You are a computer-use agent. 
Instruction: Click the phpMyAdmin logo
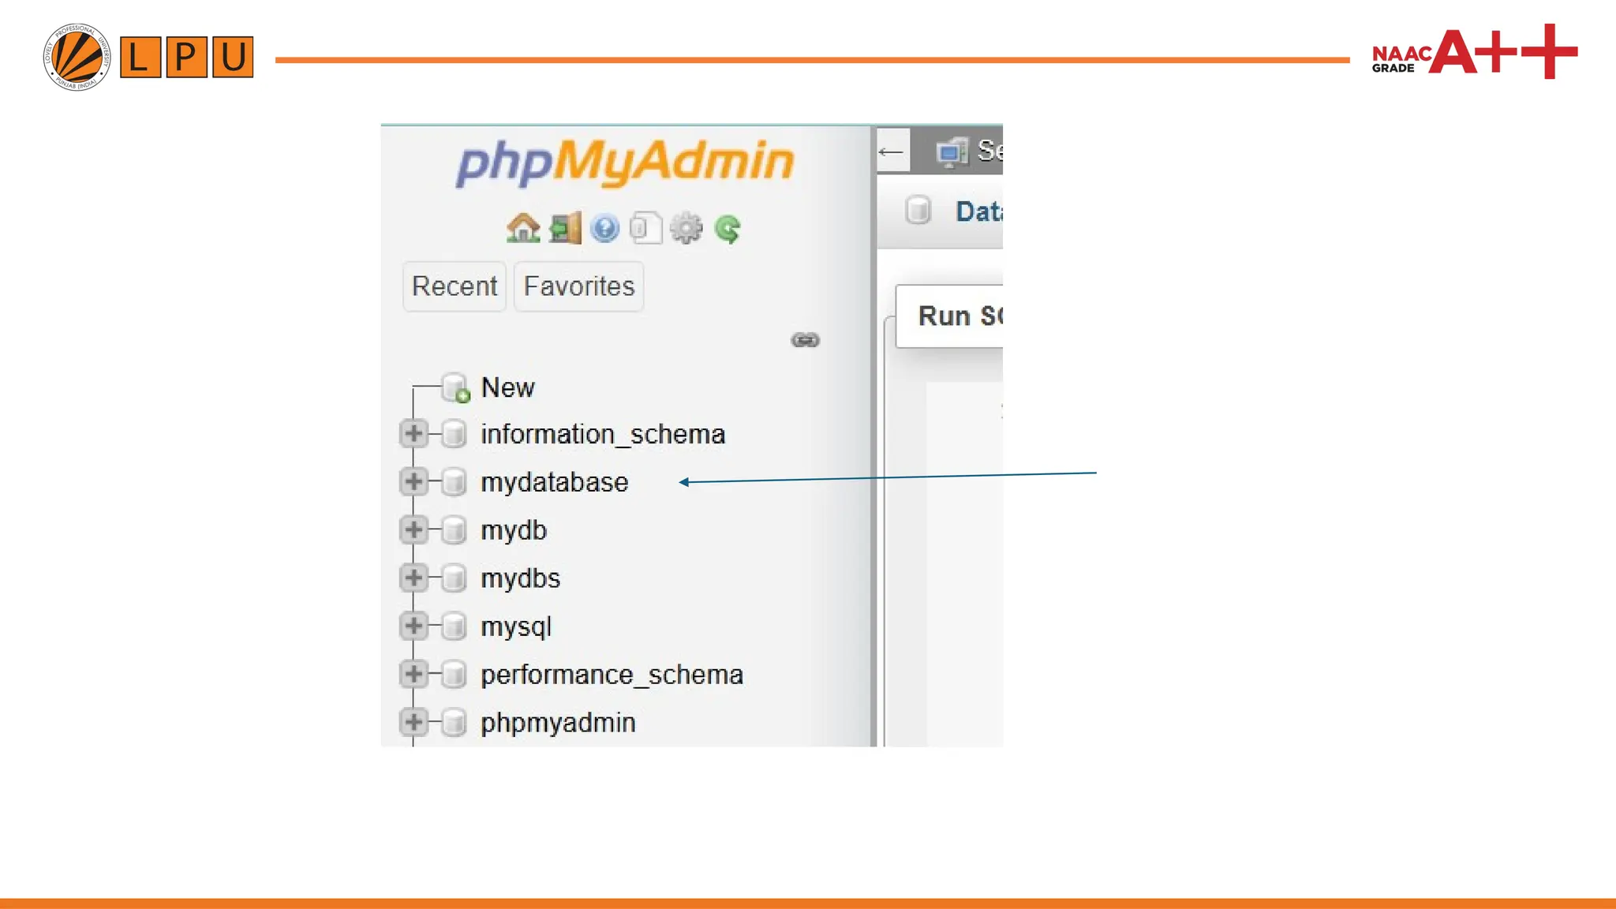(625, 163)
